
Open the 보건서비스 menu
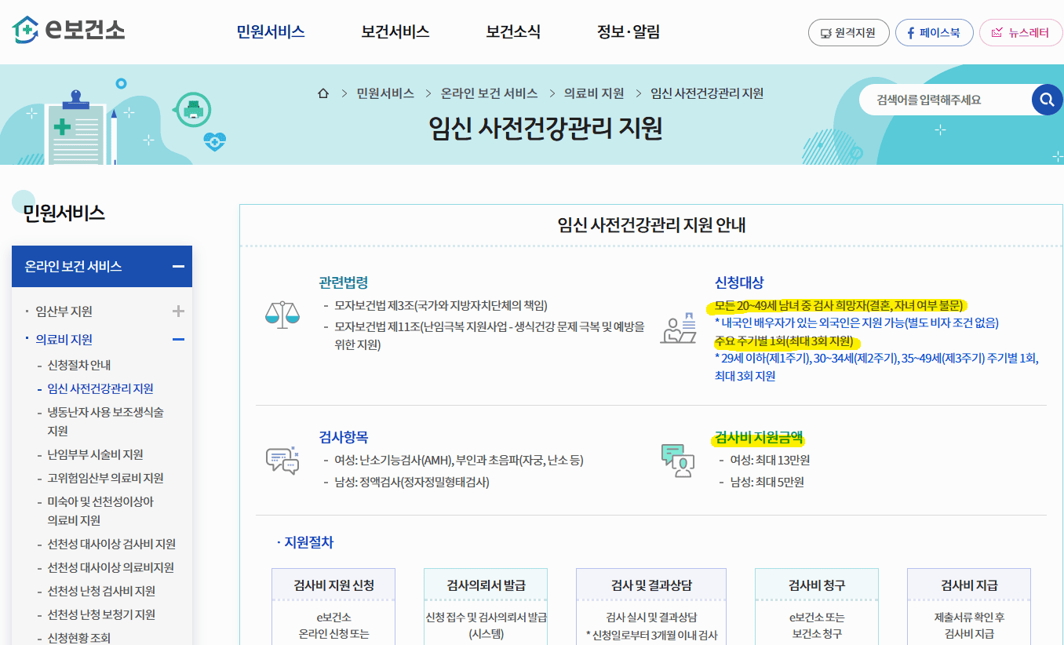click(x=394, y=32)
